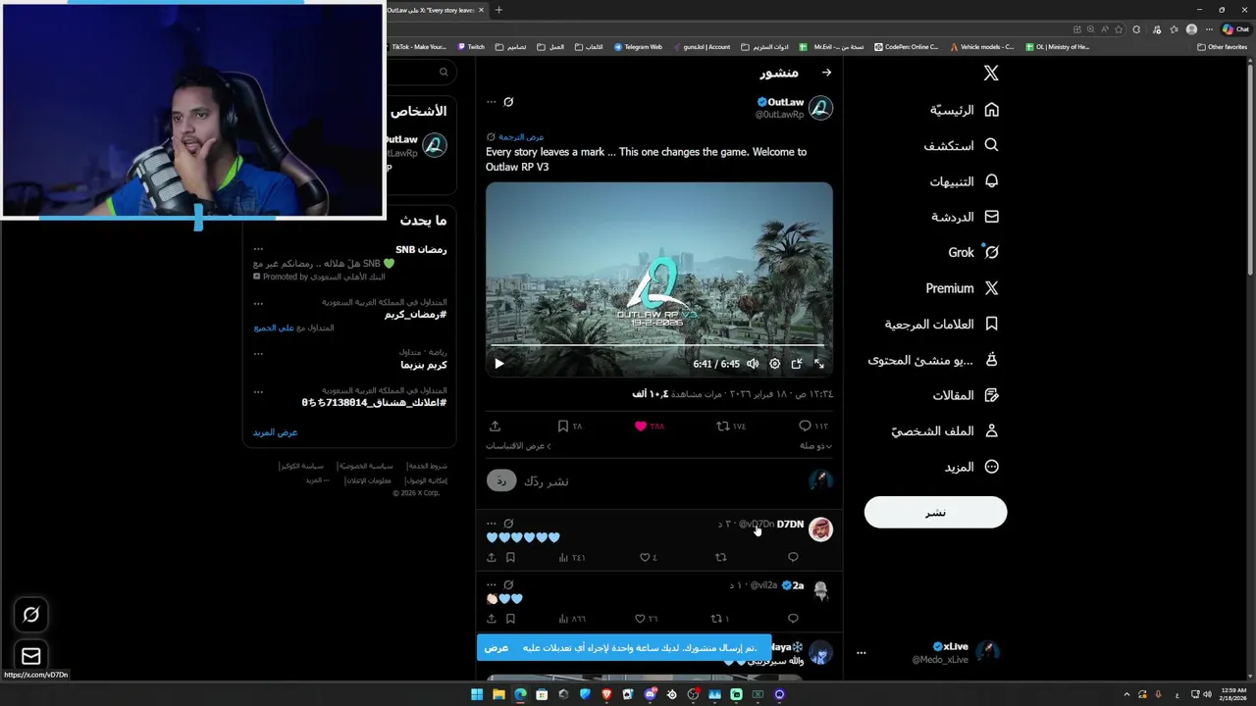Open floating messages envelope button
Image resolution: width=1256 pixels, height=706 pixels.
pyautogui.click(x=30, y=656)
